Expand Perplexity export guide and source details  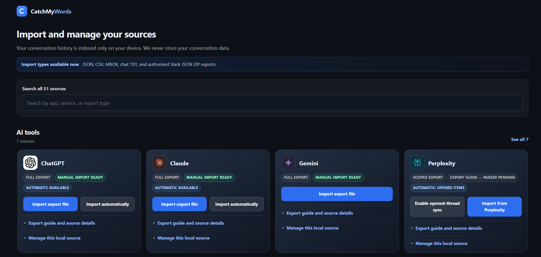tap(449, 228)
